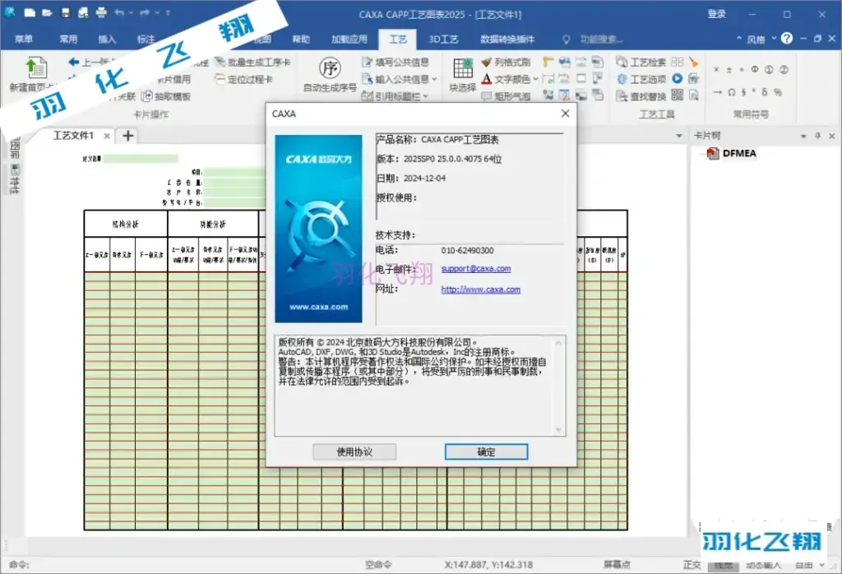Insert the percent symbol from 常用符号
This screenshot has height=574, width=842.
(x=778, y=92)
